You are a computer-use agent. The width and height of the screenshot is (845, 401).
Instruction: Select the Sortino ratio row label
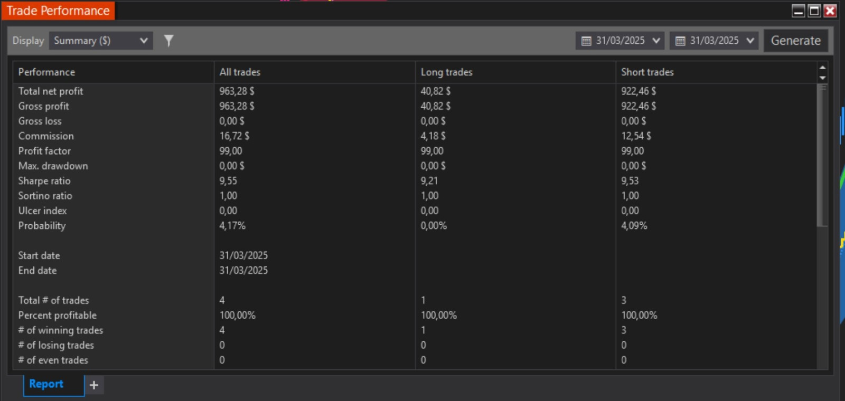coord(45,196)
